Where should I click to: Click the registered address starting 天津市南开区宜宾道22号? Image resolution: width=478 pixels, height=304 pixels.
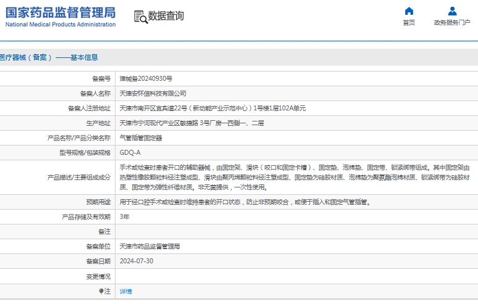point(212,109)
